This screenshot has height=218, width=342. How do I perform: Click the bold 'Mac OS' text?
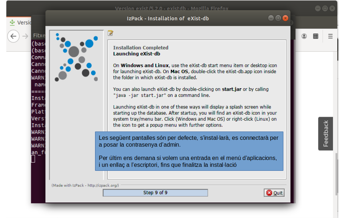point(179,71)
